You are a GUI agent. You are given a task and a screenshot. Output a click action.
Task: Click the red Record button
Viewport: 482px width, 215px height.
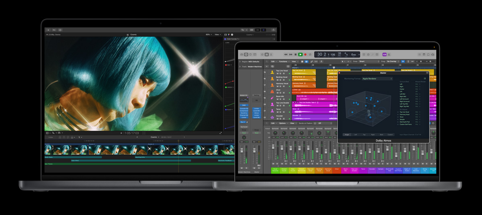click(305, 54)
